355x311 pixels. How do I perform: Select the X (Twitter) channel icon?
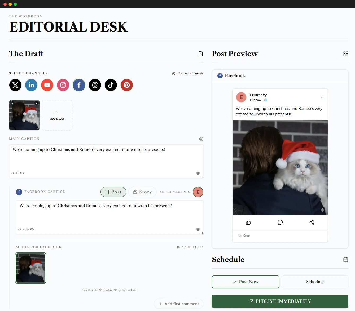pos(15,85)
